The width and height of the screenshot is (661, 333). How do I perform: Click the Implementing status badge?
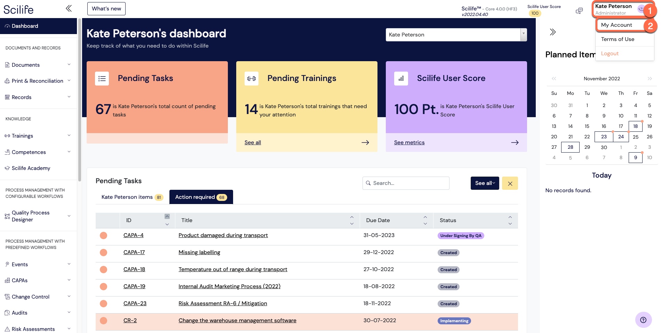[454, 321]
